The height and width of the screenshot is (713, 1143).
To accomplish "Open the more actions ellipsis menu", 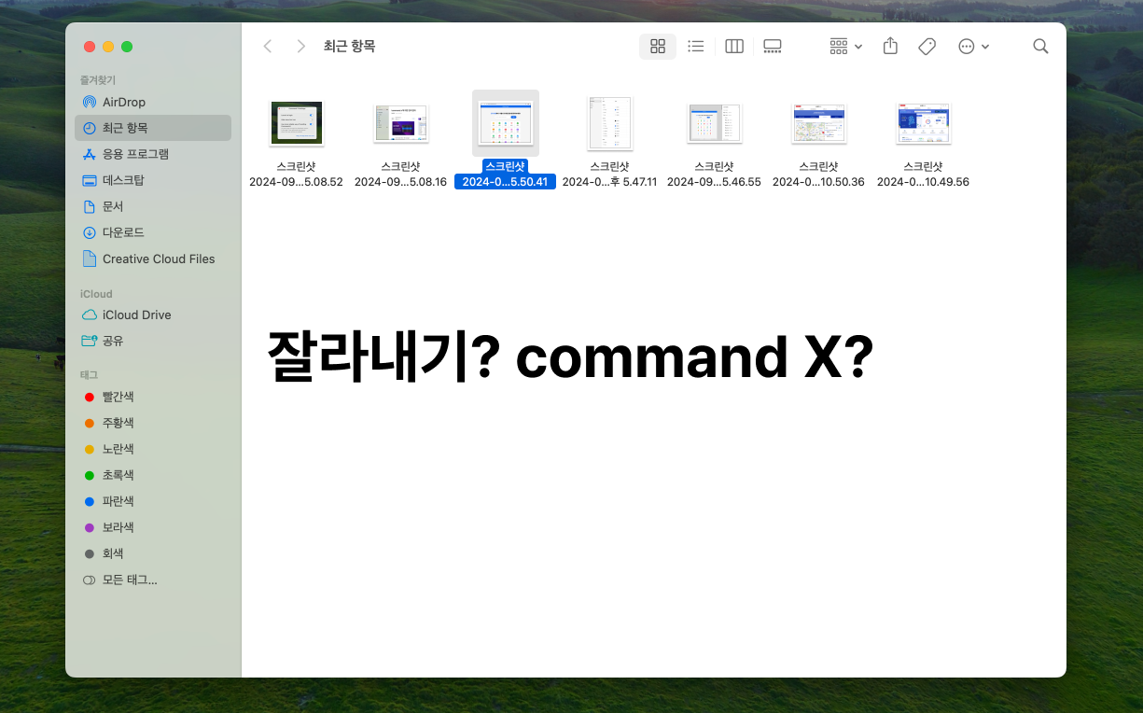I will coord(974,46).
